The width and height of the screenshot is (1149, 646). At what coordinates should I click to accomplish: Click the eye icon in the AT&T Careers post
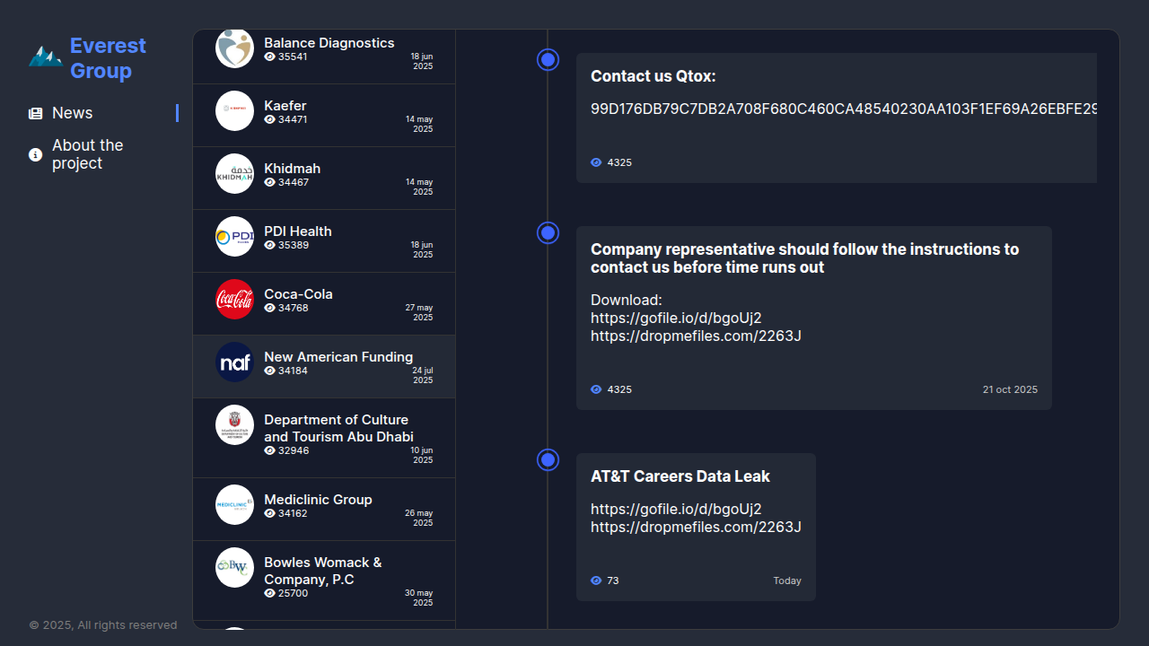(596, 581)
